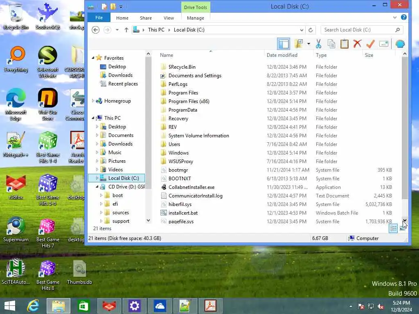This screenshot has width=419, height=314.
Task: Open the View ribbon tab
Action: pyautogui.click(x=169, y=18)
